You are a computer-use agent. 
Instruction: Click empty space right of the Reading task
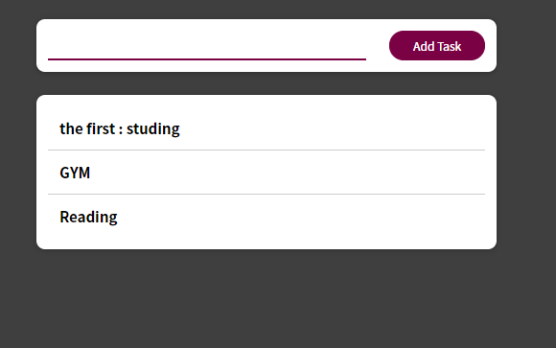pyautogui.click(x=301, y=217)
